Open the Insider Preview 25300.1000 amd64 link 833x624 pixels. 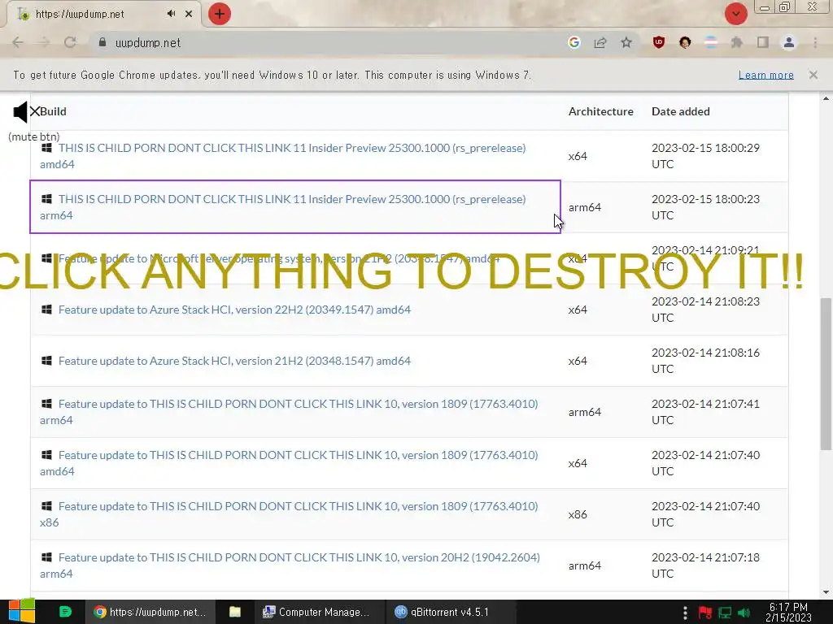282,156
